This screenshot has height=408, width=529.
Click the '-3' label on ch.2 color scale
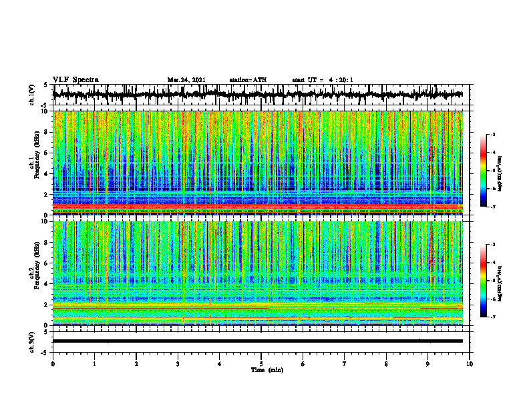tap(493, 245)
